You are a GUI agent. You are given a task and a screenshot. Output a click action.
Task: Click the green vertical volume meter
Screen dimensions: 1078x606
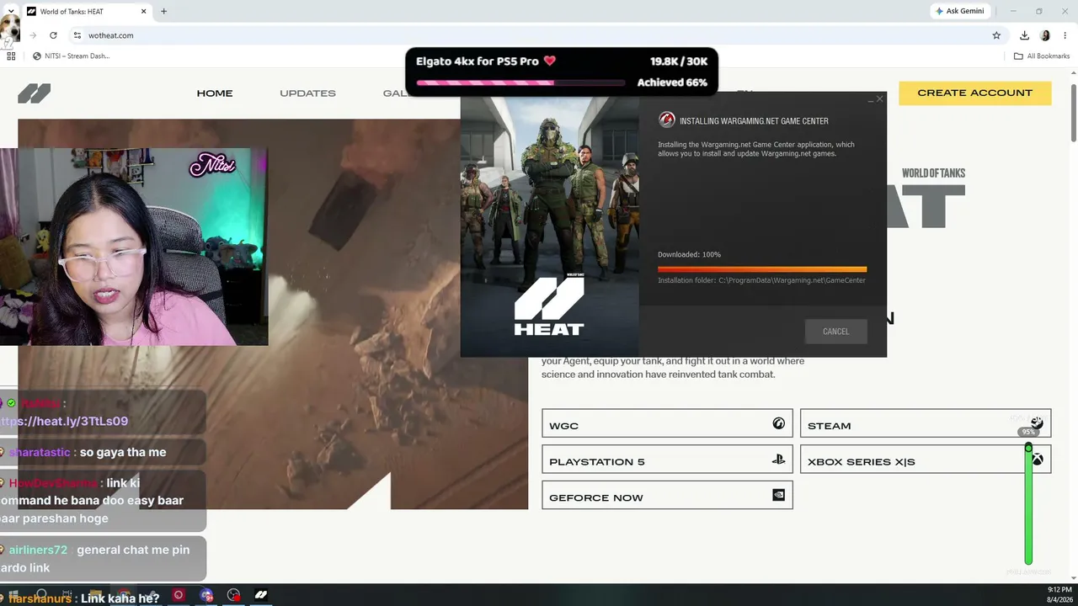[1028, 503]
